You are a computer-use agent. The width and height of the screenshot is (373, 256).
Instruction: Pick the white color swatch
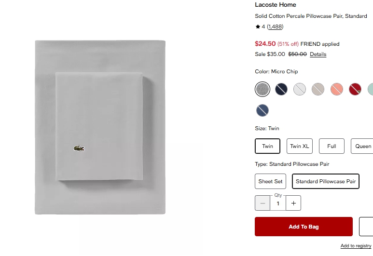coord(300,89)
